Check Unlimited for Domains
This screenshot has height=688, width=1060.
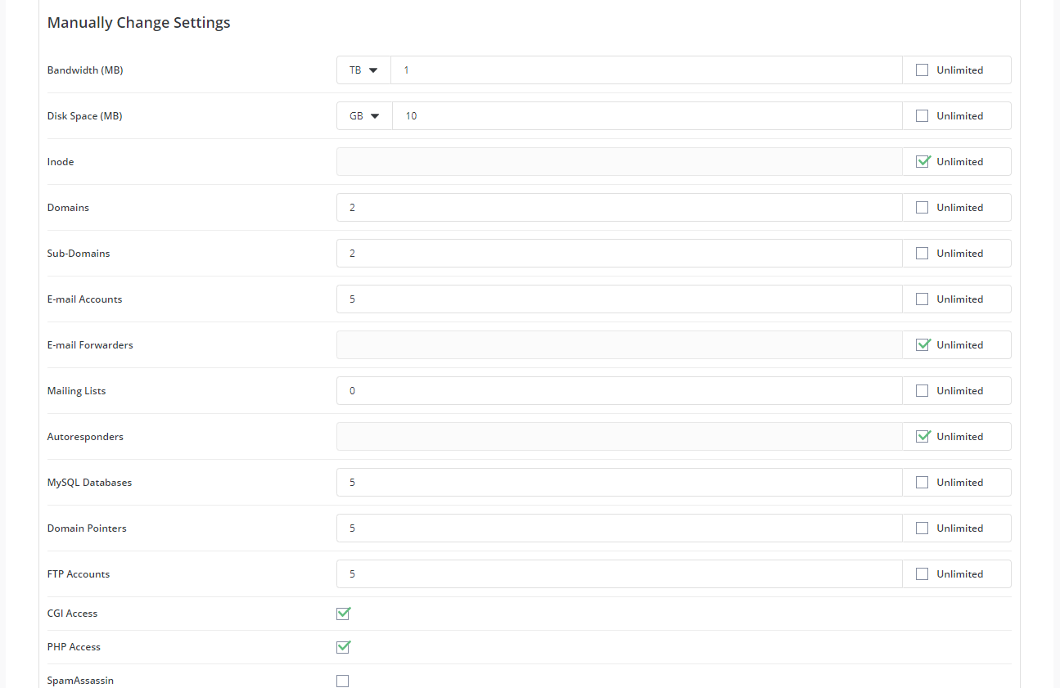[922, 208]
